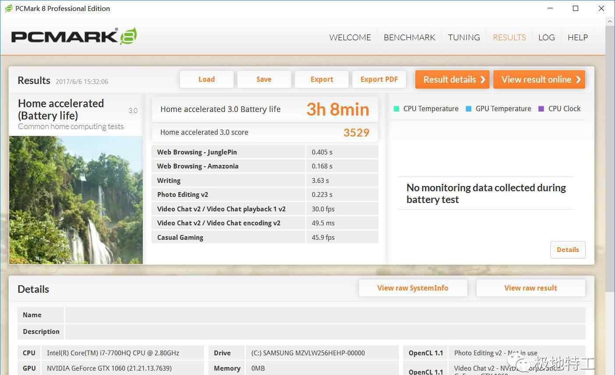Click the Writing result row

click(265, 180)
